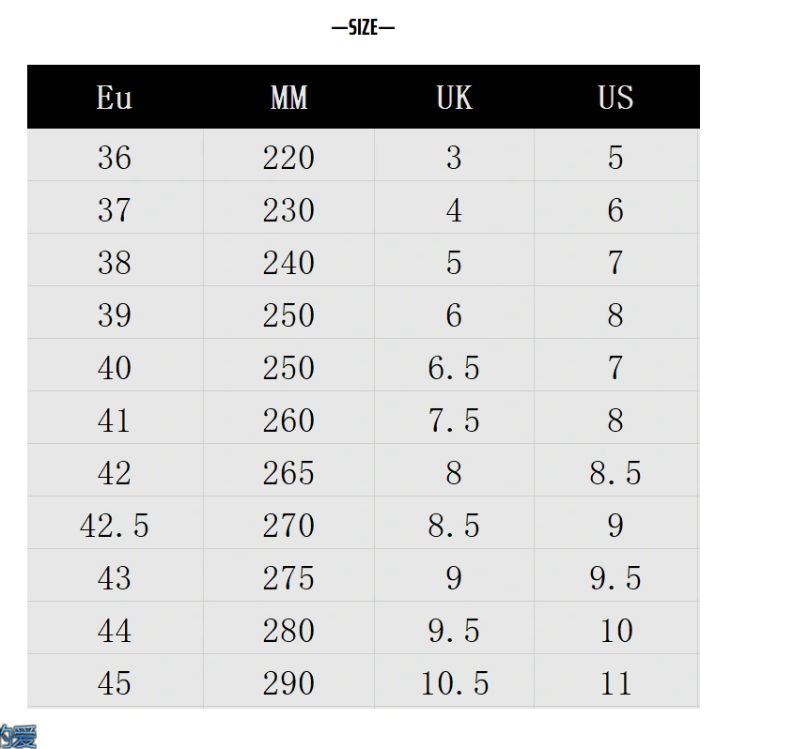Viewport: 809px width, 749px height.
Task: Click the SIZE title heading
Action: 363,27
